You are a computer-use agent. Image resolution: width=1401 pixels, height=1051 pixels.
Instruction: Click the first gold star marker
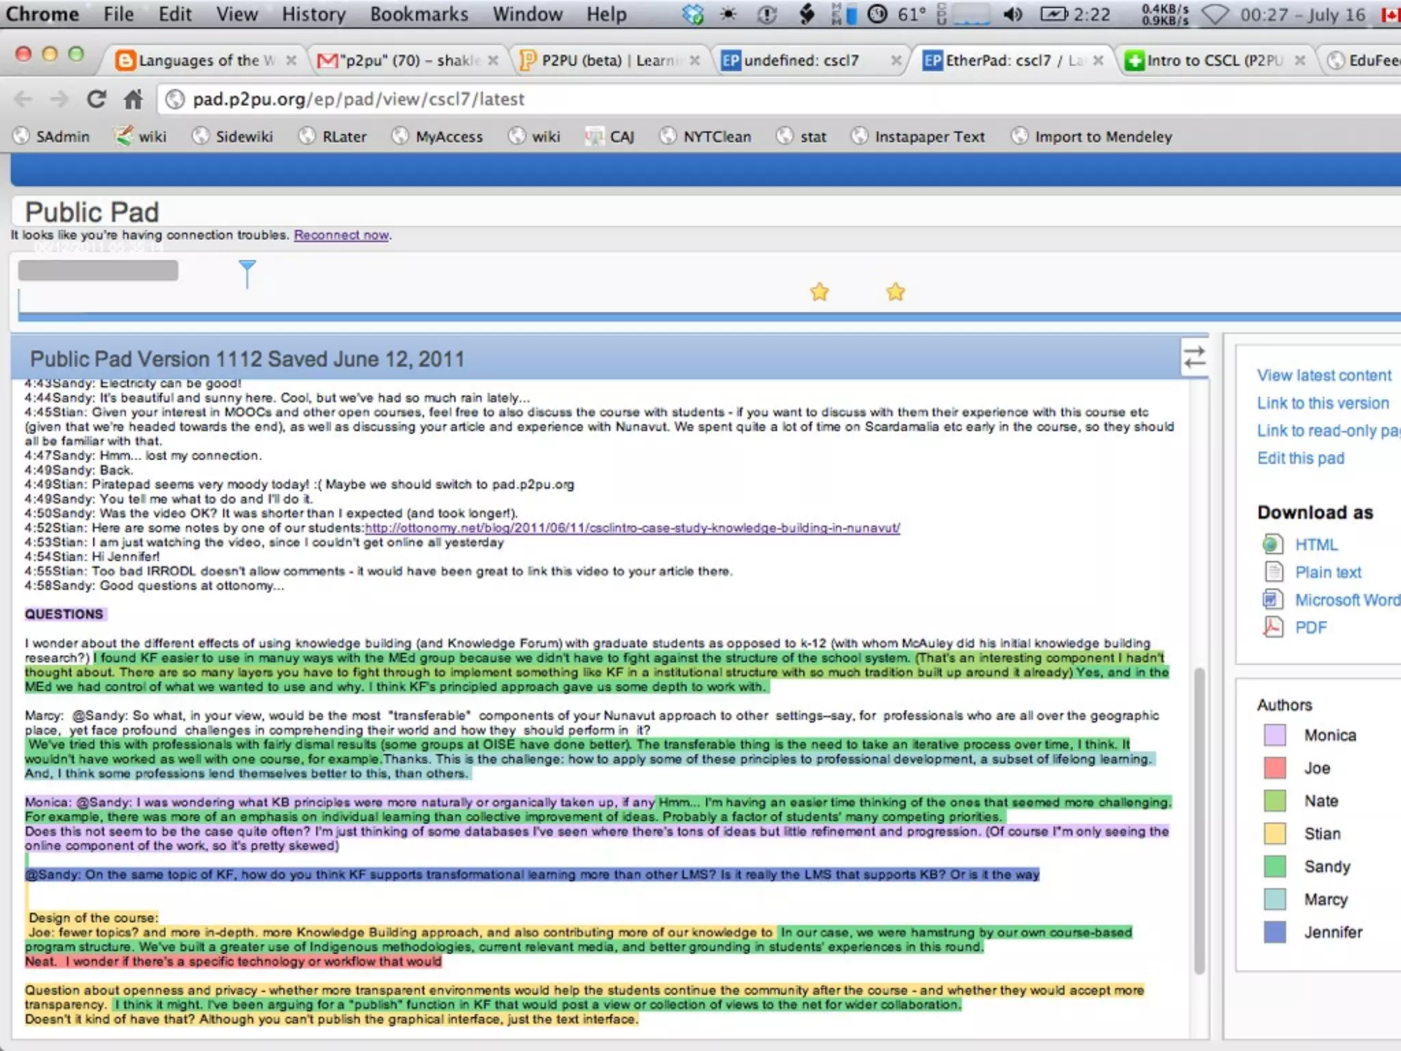819,292
